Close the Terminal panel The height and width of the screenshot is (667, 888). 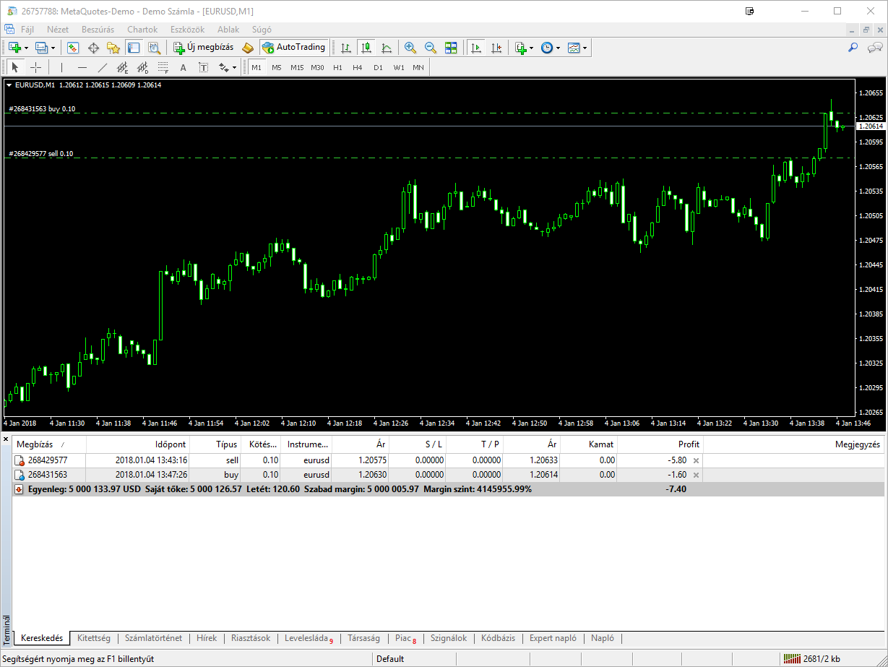7,439
